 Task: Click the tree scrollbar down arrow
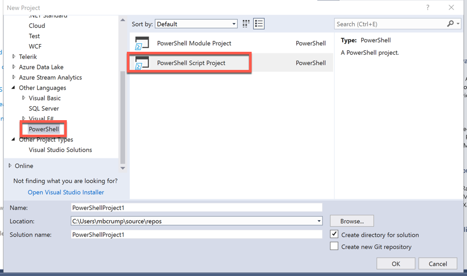tap(123, 168)
